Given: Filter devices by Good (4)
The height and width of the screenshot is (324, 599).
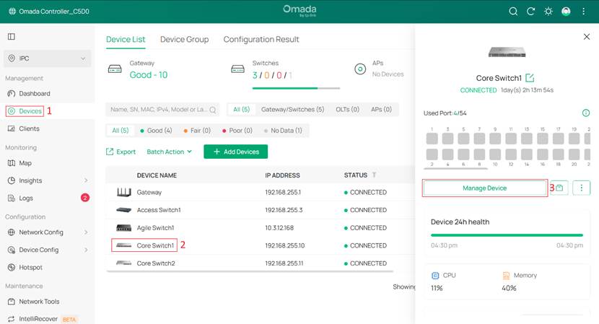Looking at the screenshot, I should pos(156,131).
